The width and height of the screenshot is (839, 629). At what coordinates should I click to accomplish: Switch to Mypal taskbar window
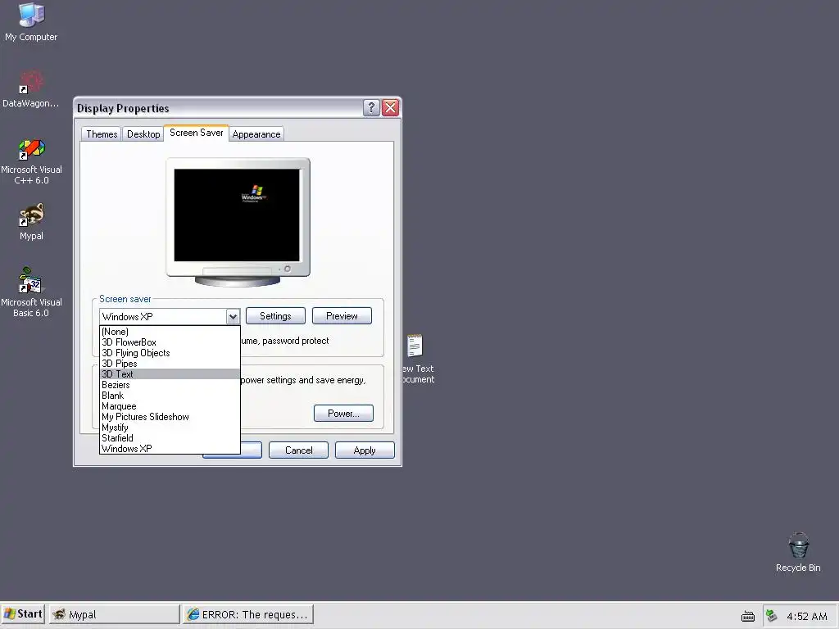click(x=115, y=614)
